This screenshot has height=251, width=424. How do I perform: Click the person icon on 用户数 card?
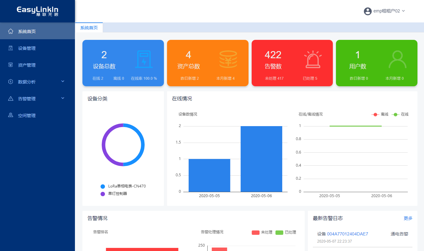[397, 59]
